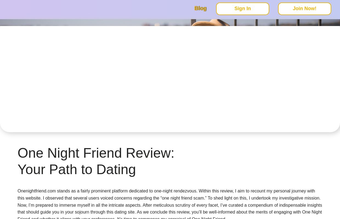This screenshot has height=219, width=340.
Task: Select the Your Path to Dating subtitle
Action: [76, 169]
